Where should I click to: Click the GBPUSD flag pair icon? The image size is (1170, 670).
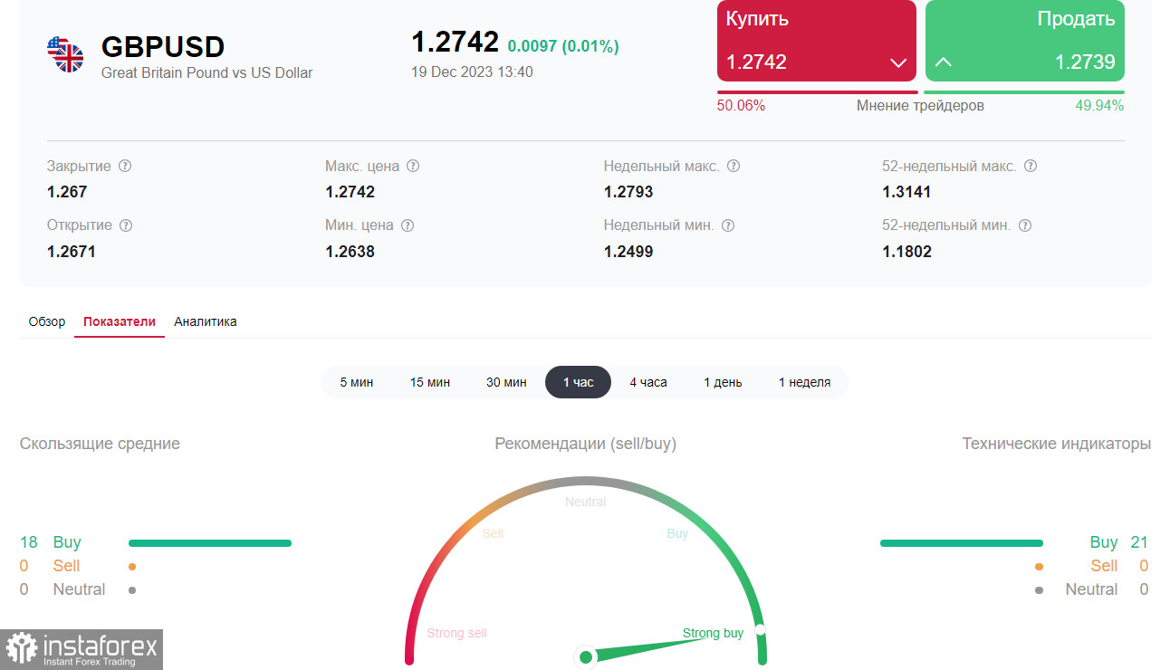point(65,54)
